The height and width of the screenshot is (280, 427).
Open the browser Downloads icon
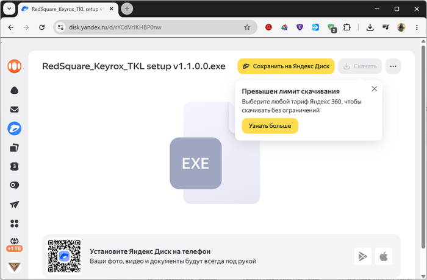click(370, 27)
